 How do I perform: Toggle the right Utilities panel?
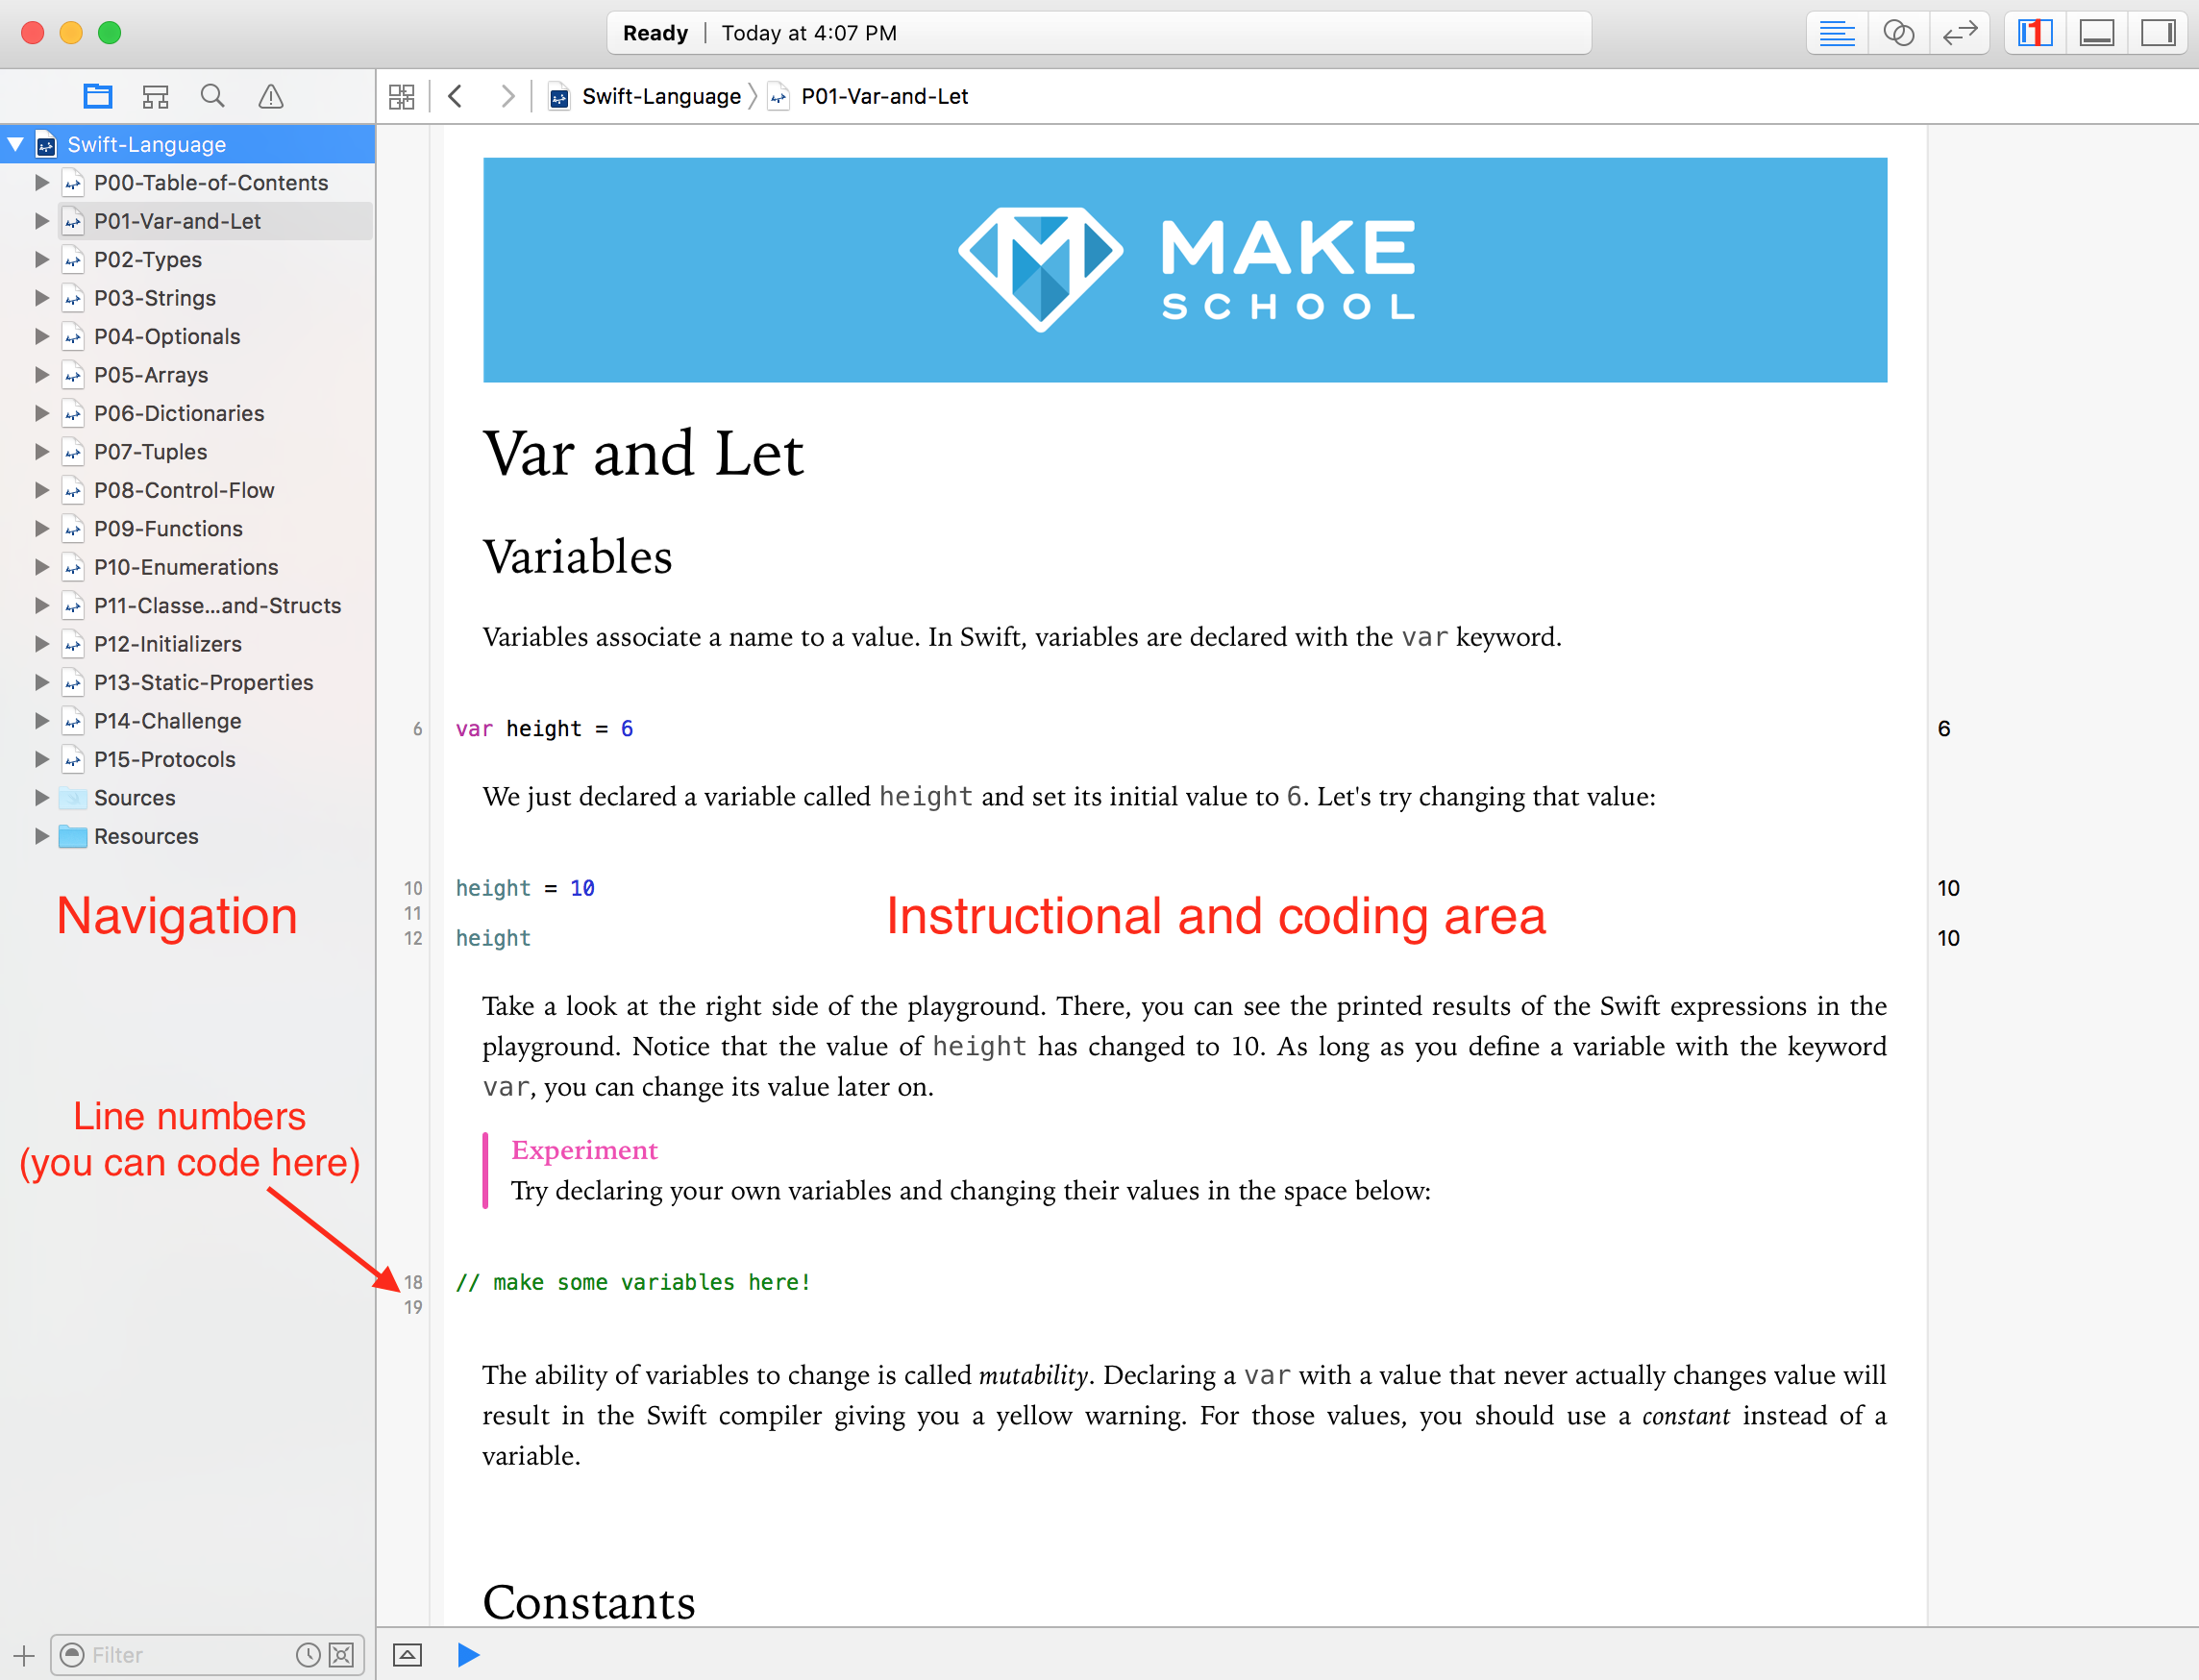2157,33
